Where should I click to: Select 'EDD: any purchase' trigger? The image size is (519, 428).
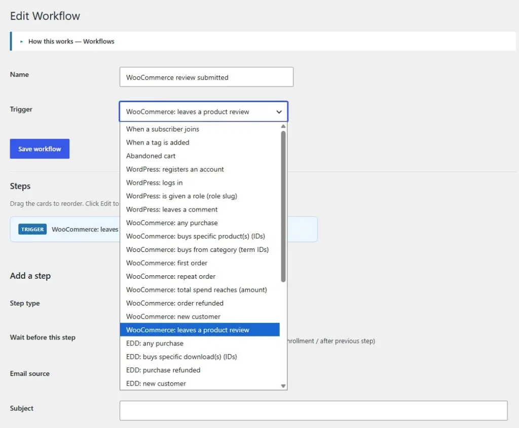click(x=200, y=344)
